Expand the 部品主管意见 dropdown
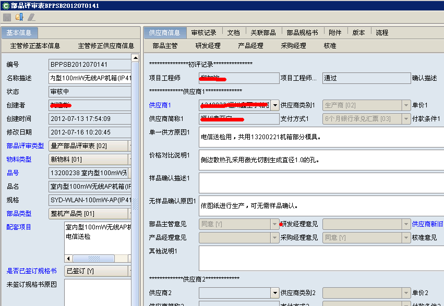Viewport: 444px width, 306px height. [275, 224]
